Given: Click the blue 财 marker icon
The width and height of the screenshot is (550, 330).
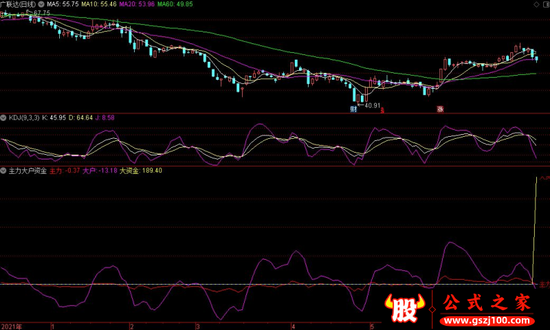Looking at the screenshot, I should click(353, 109).
